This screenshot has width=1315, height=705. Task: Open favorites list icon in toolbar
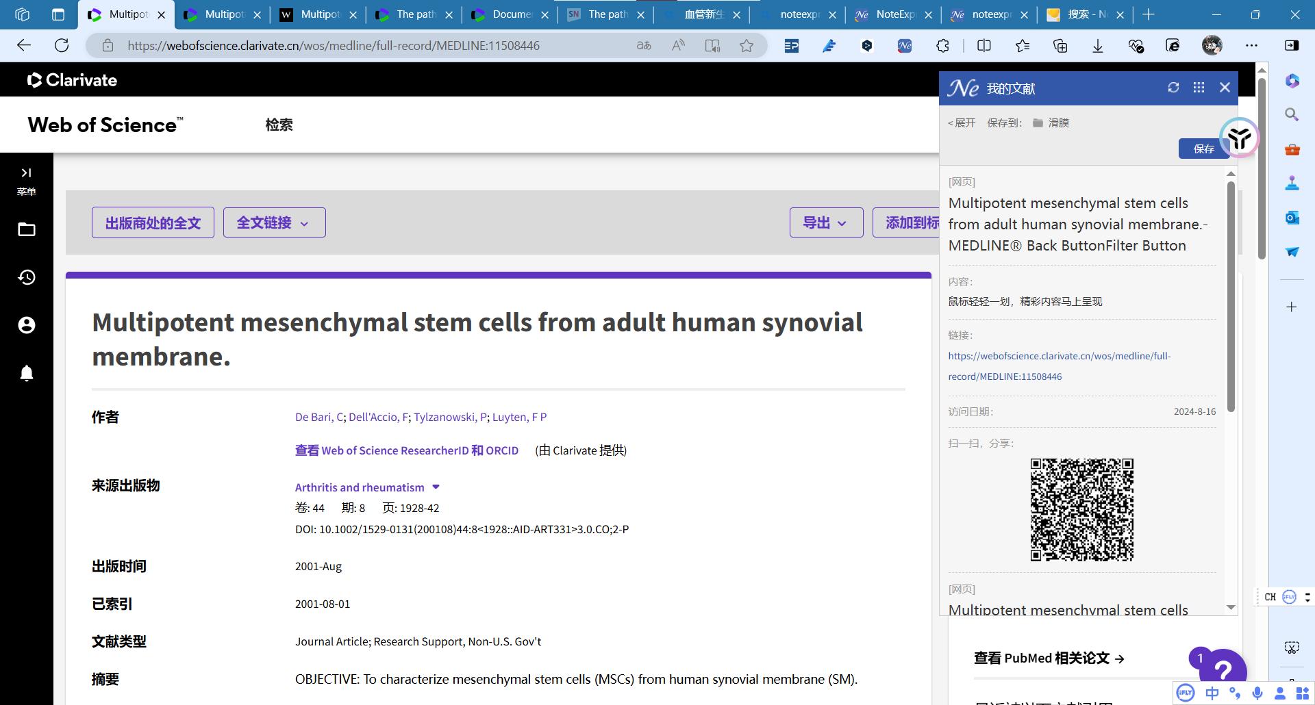tap(1023, 45)
